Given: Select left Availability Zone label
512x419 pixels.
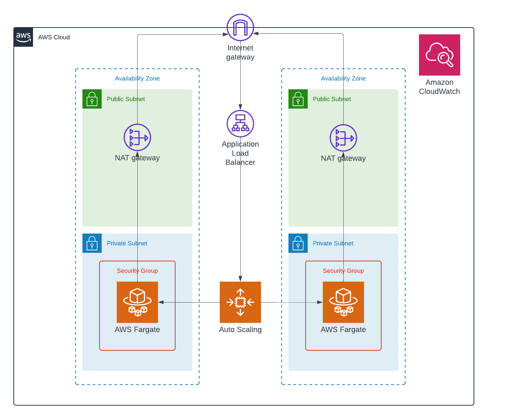Looking at the screenshot, I should pyautogui.click(x=137, y=78).
